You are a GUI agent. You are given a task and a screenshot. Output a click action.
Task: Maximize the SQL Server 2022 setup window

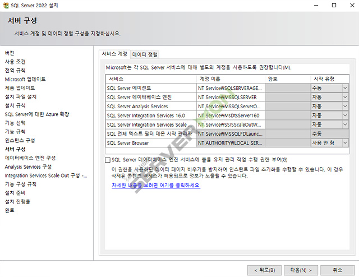pos(334,5)
